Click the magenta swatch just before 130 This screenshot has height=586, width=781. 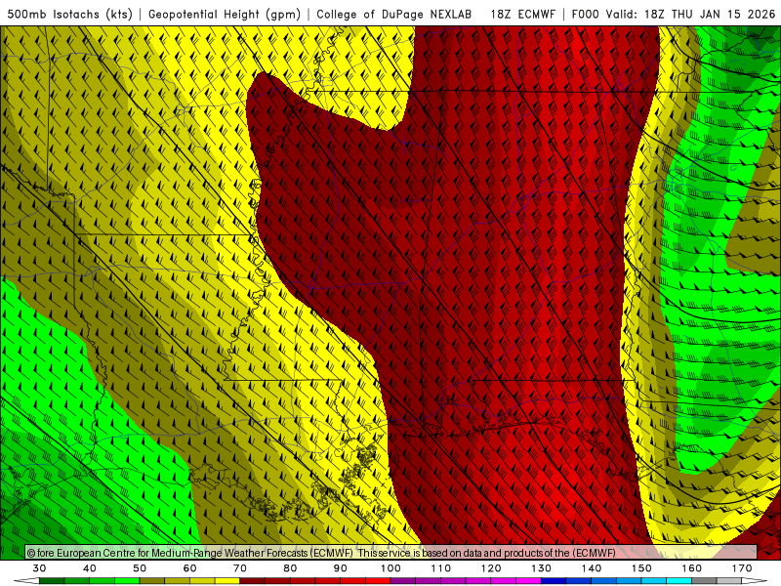point(528,581)
